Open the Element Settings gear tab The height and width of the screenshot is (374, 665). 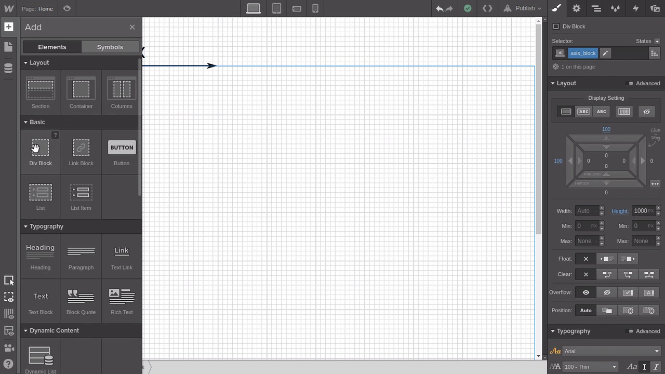click(x=576, y=8)
